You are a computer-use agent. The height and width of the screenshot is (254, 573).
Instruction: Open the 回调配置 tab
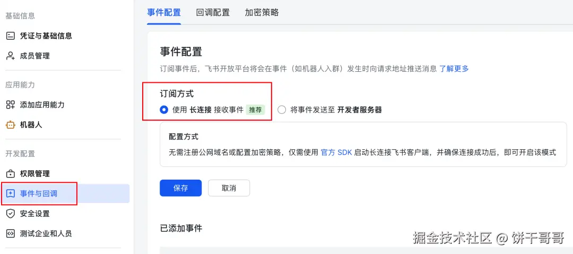(213, 12)
